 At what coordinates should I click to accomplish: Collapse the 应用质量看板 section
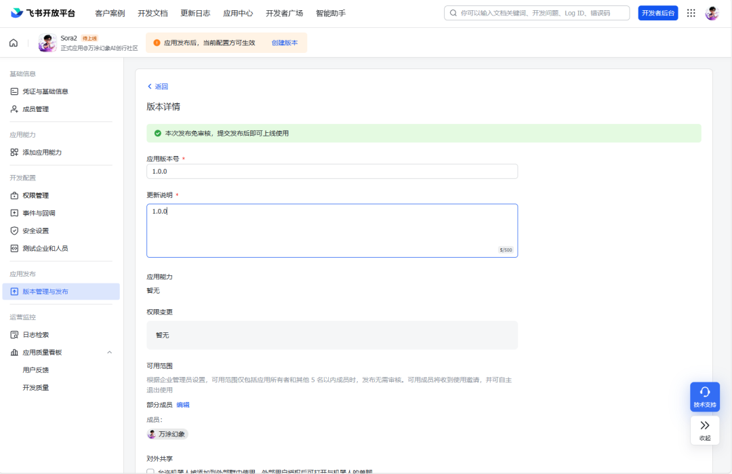pyautogui.click(x=110, y=353)
